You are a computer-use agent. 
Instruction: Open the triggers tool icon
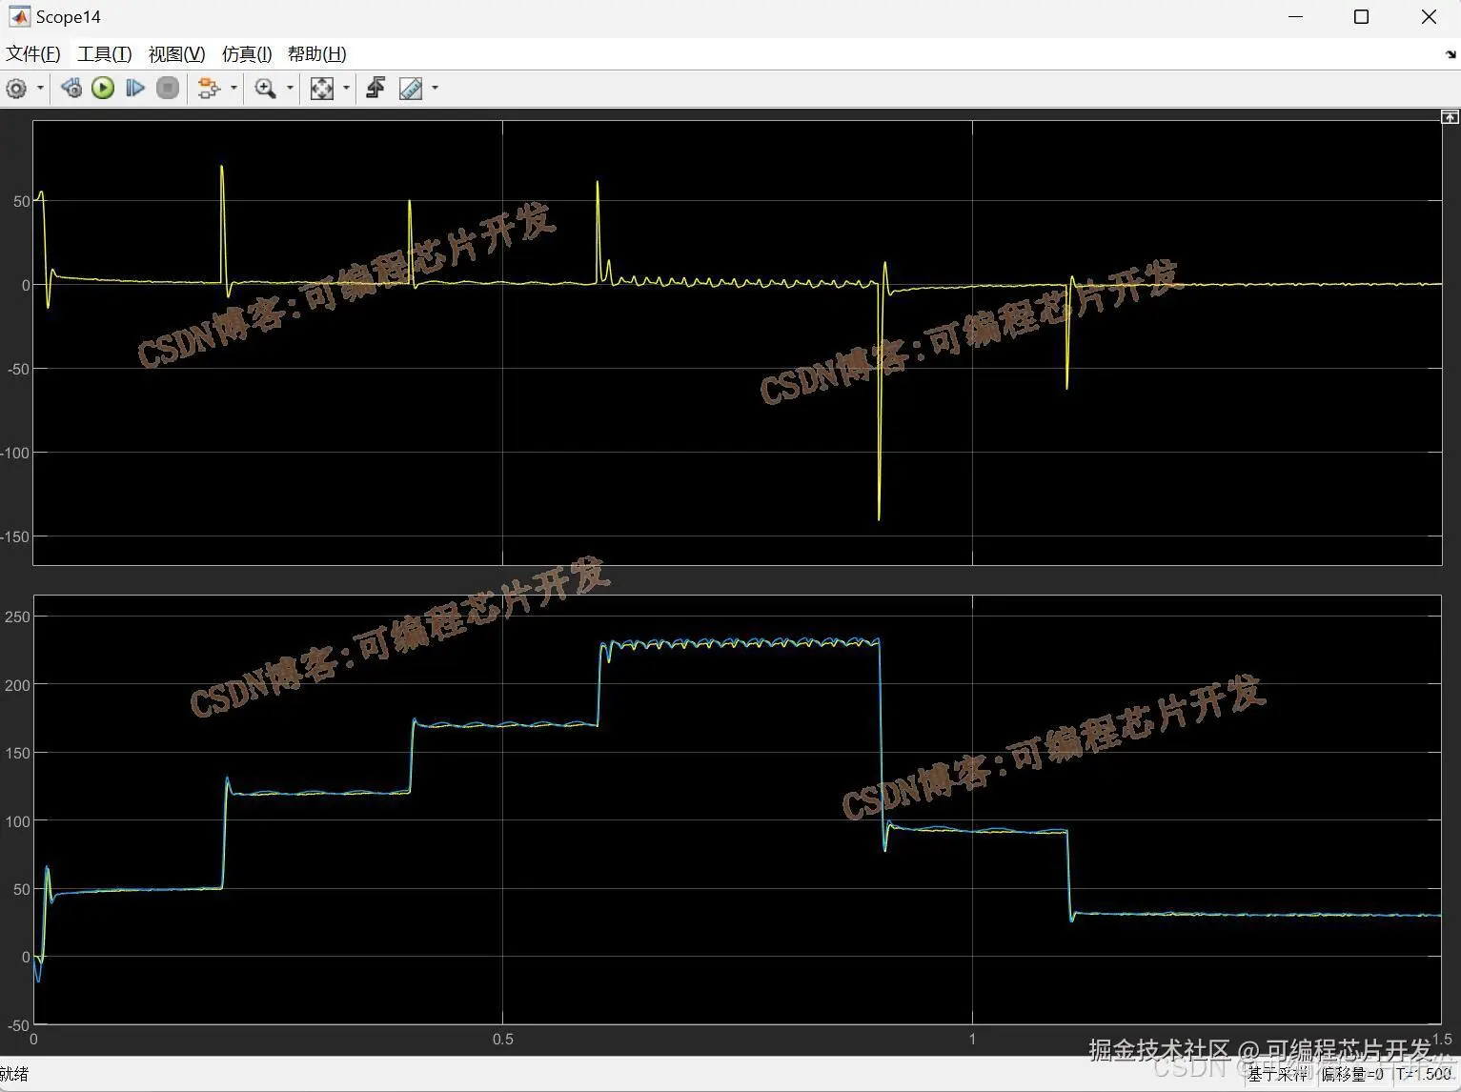(x=375, y=89)
